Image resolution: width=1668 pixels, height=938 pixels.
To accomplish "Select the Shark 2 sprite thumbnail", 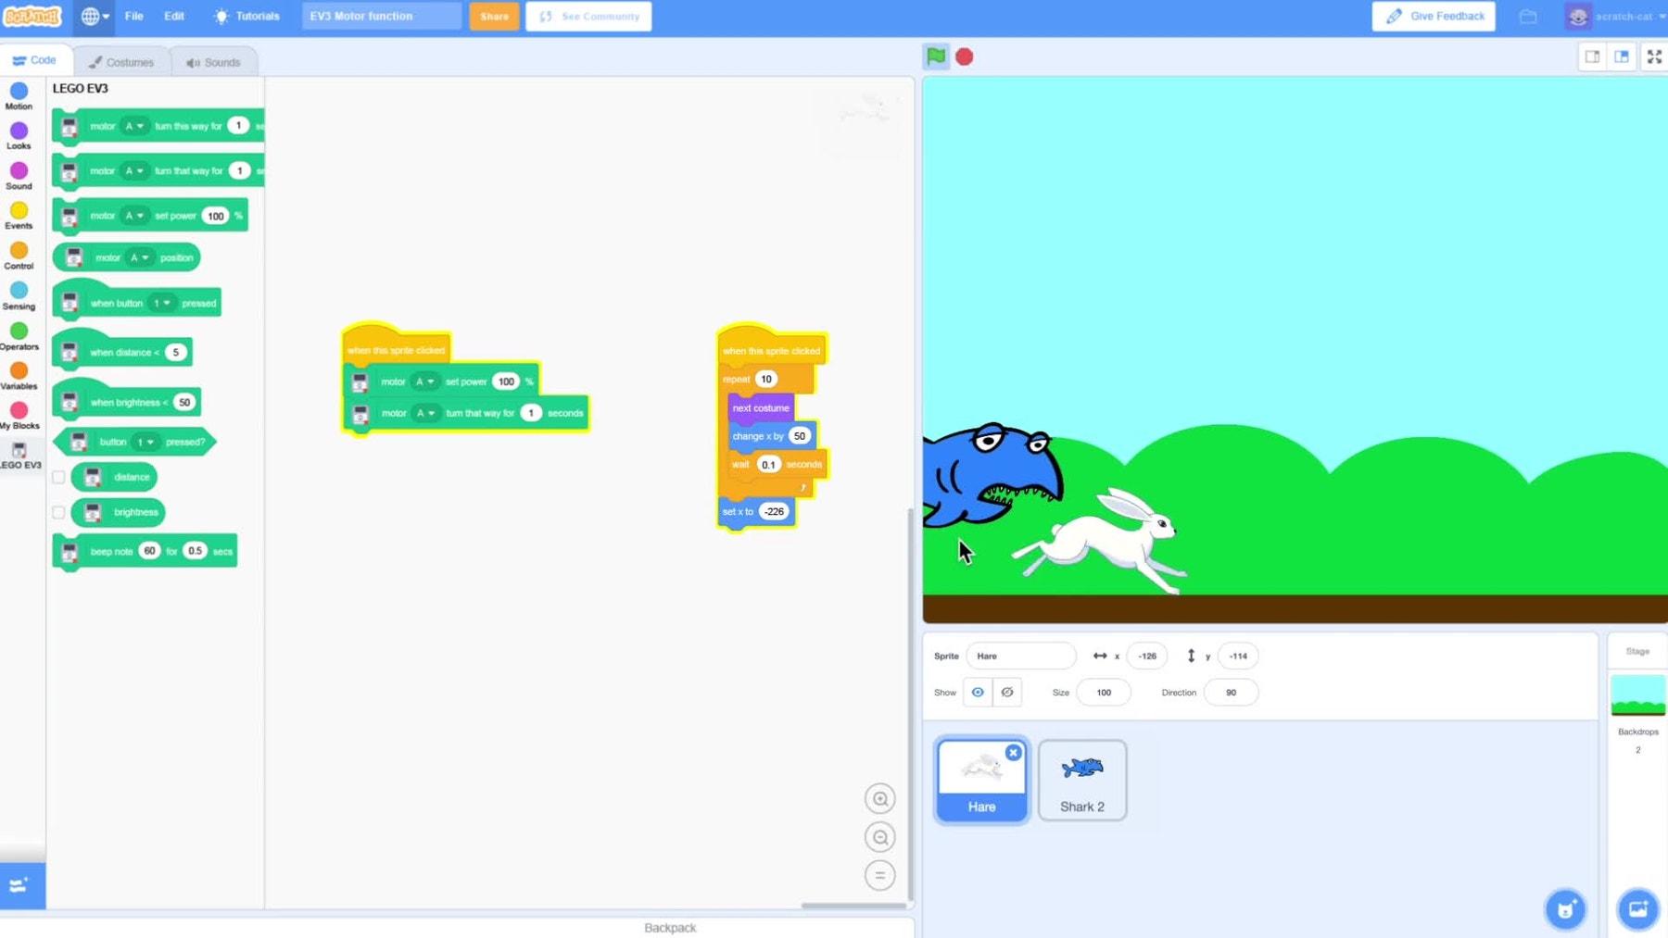I will pos(1081,780).
